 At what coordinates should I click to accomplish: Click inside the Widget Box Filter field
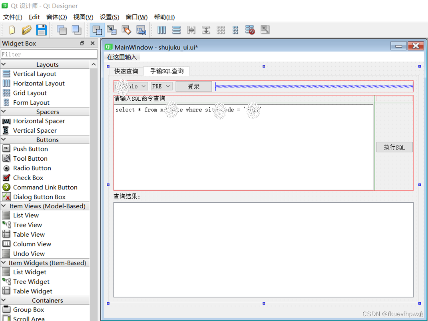click(49, 54)
